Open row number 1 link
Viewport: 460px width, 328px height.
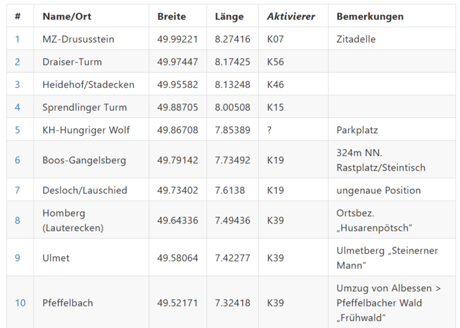(x=18, y=39)
